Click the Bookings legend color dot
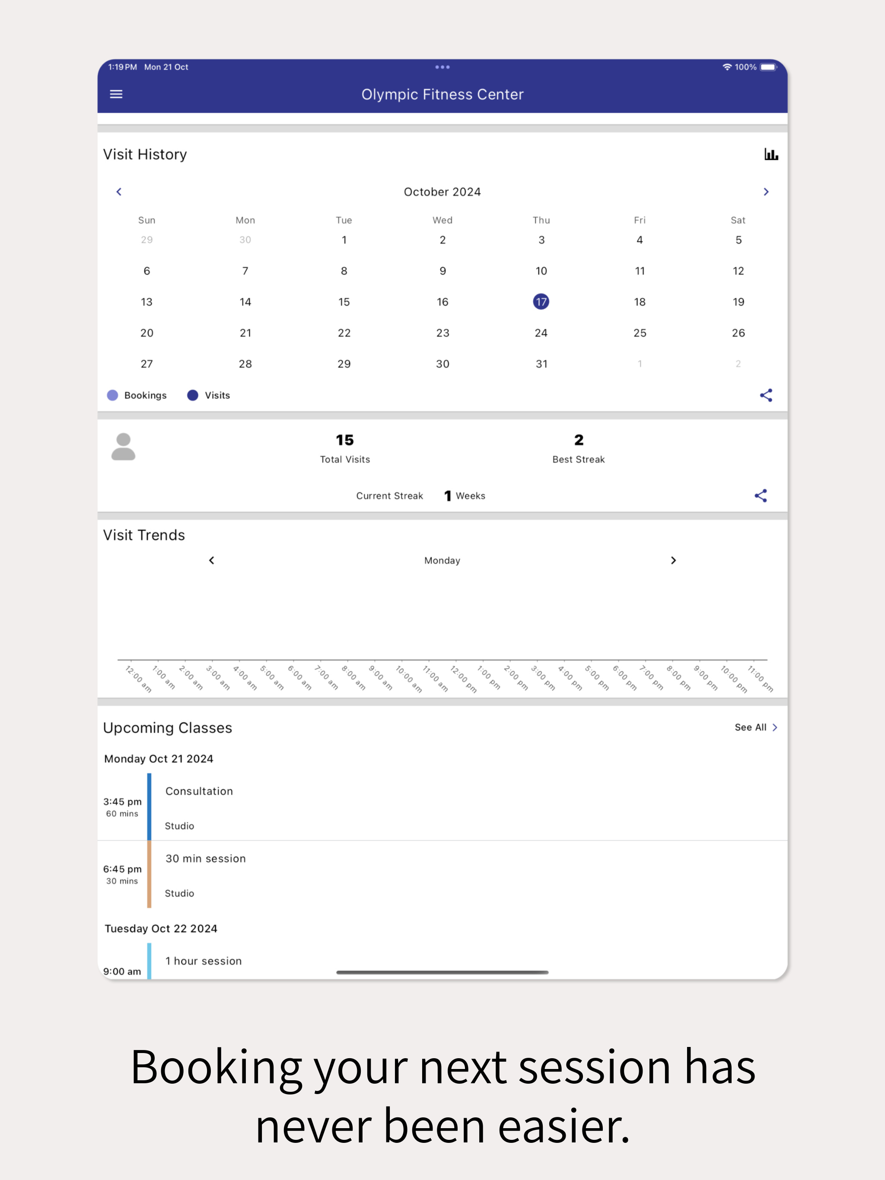 113,395
